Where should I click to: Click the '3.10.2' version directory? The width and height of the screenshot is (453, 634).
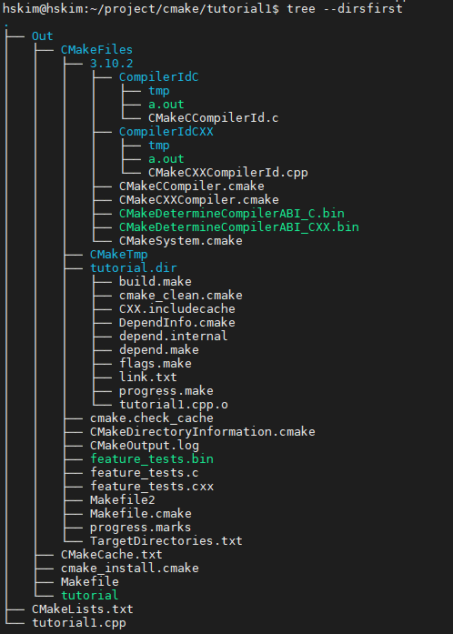click(112, 64)
